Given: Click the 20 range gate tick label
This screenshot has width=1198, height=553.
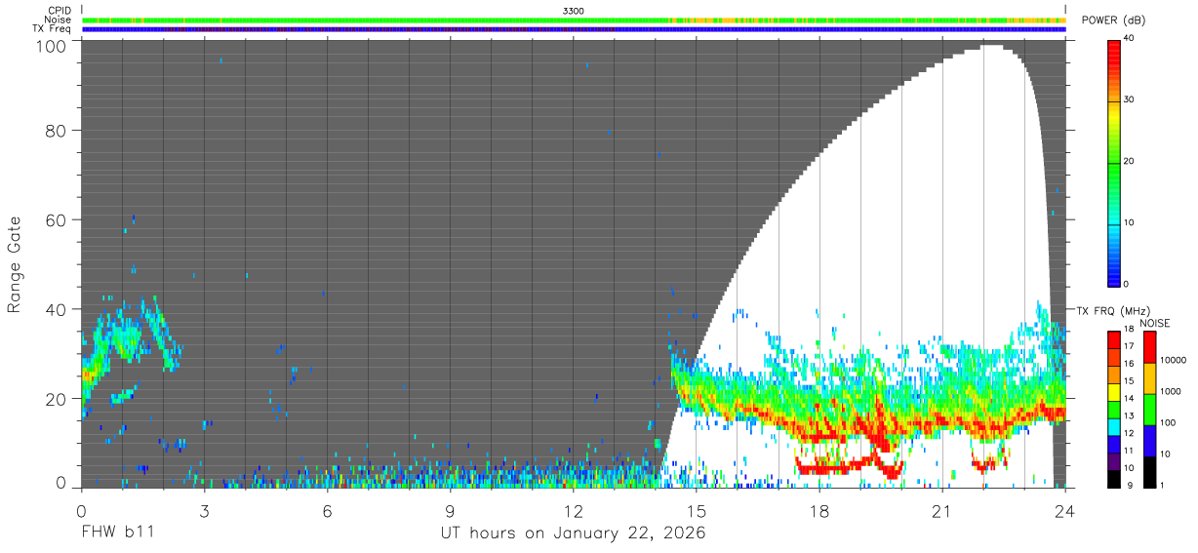Looking at the screenshot, I should click(58, 399).
